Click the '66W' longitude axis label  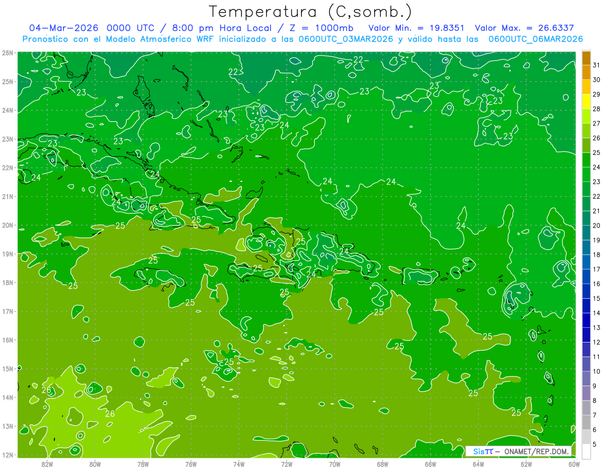431,464
